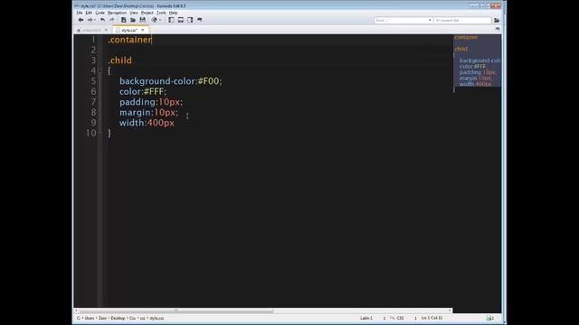The height and width of the screenshot is (325, 579).
Task: Click the Preview in Browser globe icon
Action: 155,20
